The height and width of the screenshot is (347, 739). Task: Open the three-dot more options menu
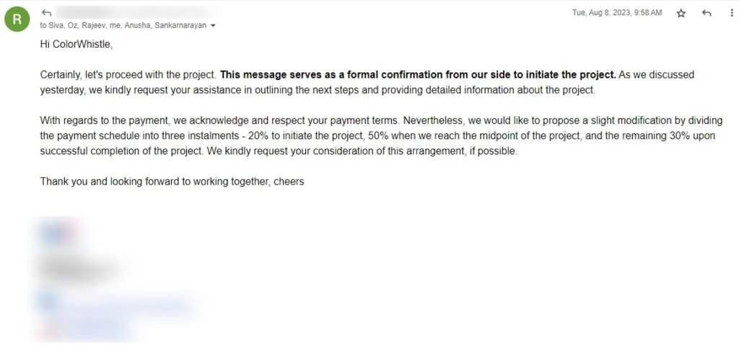[731, 13]
